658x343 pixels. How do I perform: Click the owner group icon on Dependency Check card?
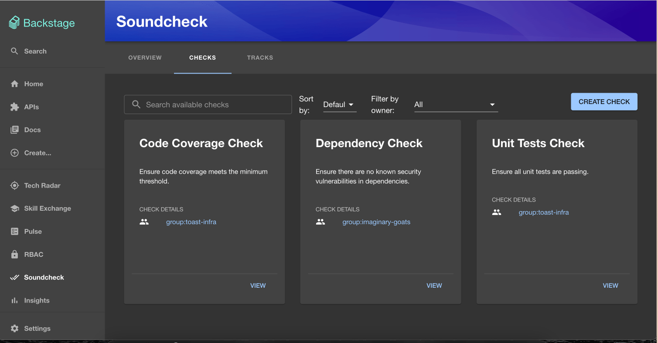tap(320, 222)
